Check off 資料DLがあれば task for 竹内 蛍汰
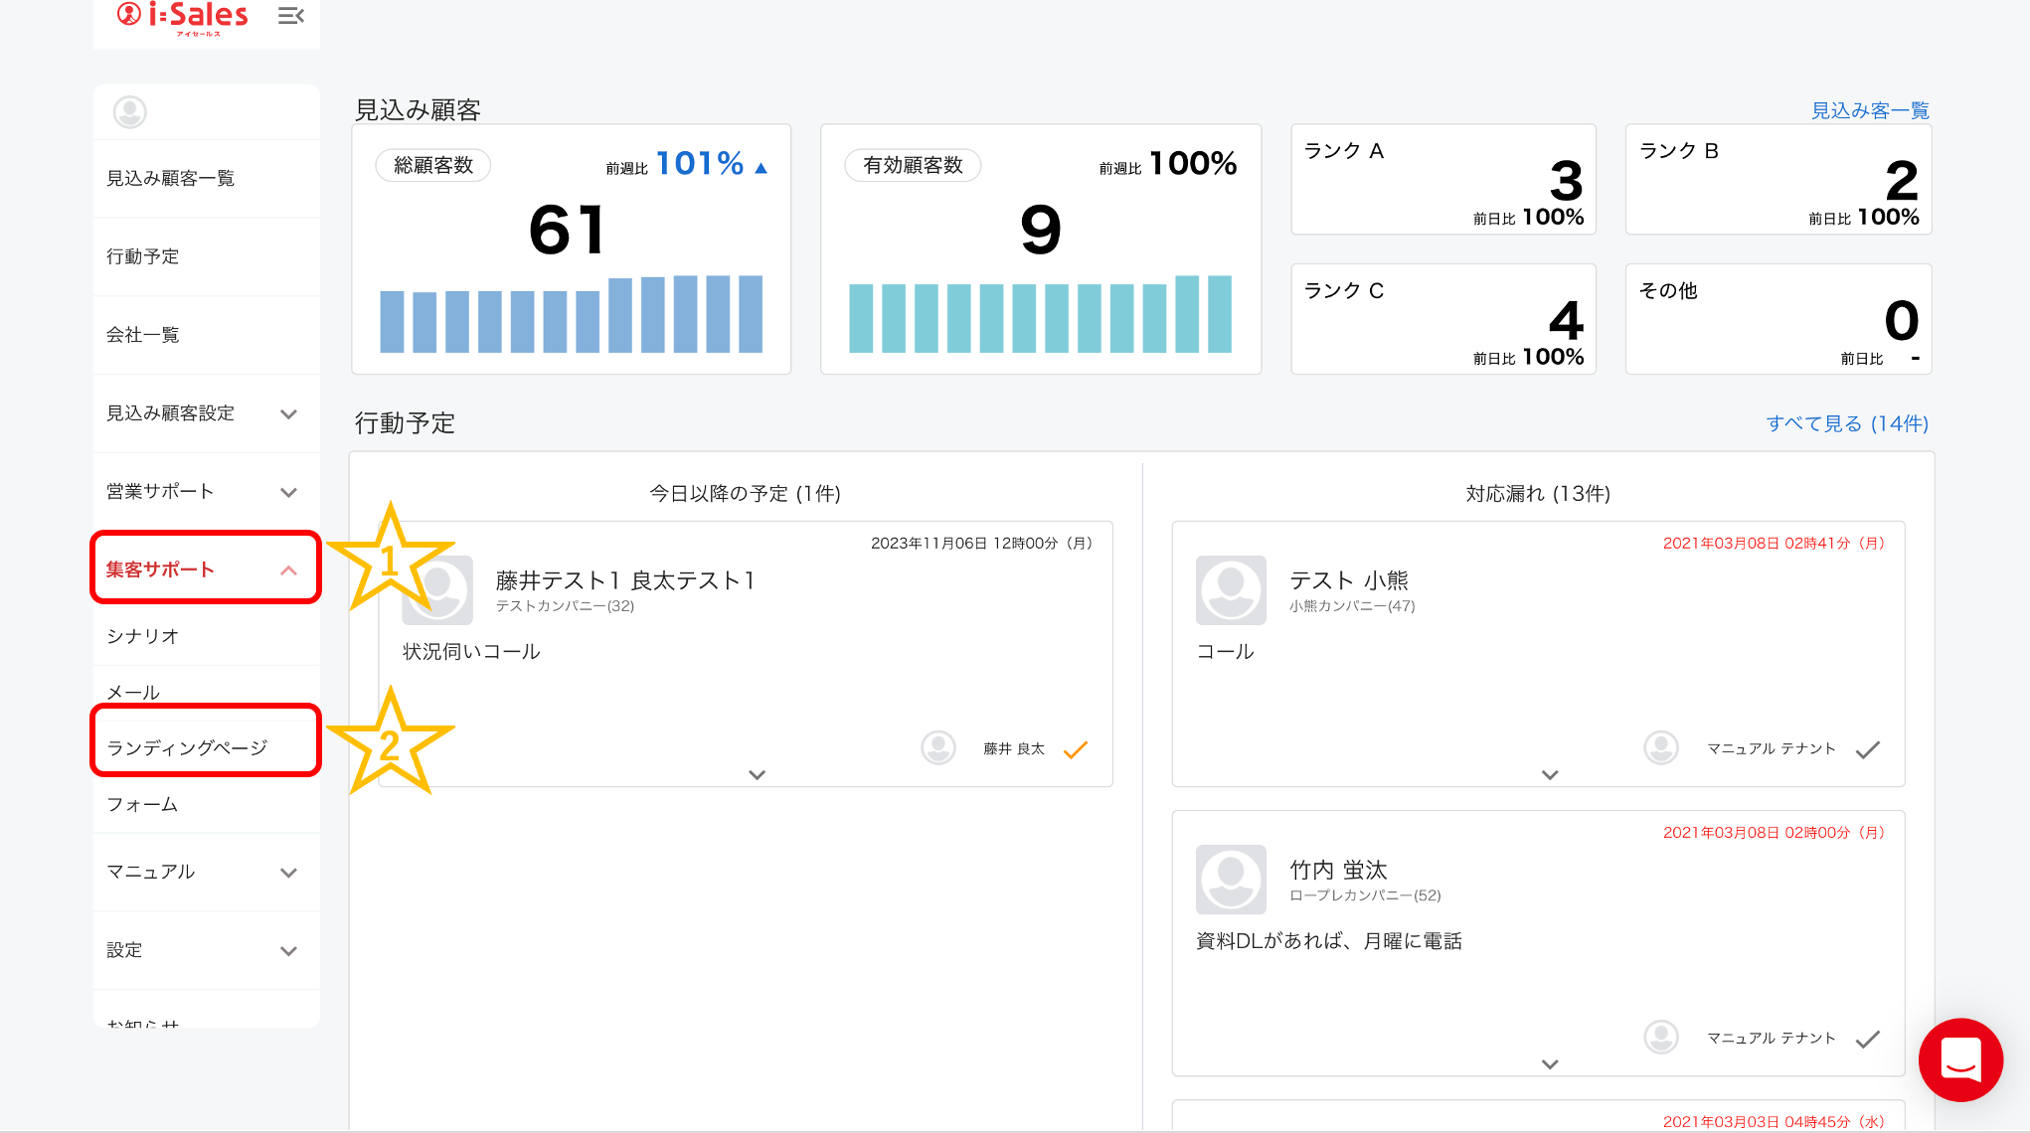 pos(1868,1039)
